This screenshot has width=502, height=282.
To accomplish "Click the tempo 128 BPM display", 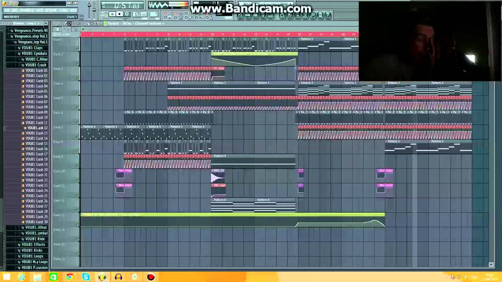I will [x=140, y=14].
